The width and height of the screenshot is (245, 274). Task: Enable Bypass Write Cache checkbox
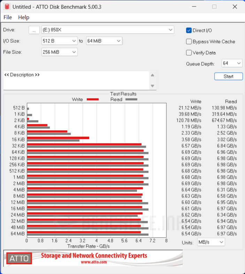[x=189, y=41]
